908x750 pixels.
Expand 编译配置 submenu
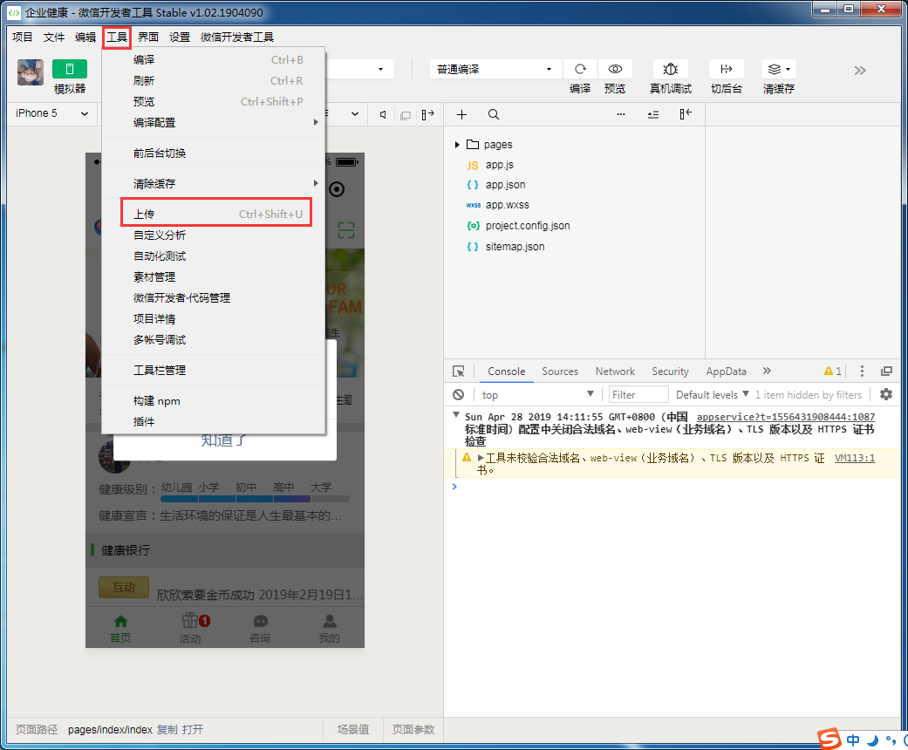click(213, 122)
